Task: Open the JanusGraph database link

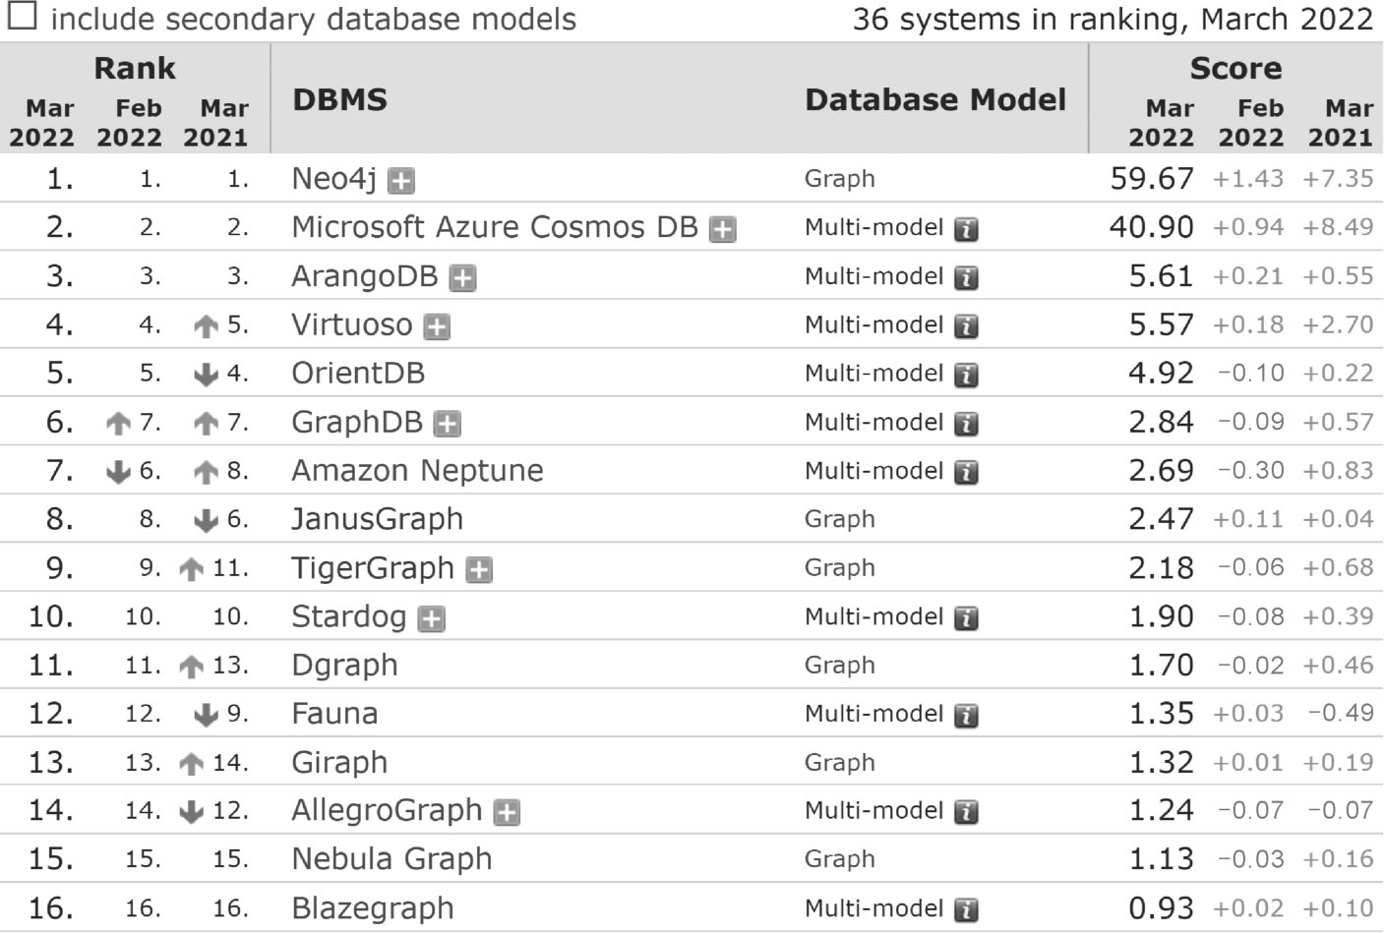Action: coord(377,519)
